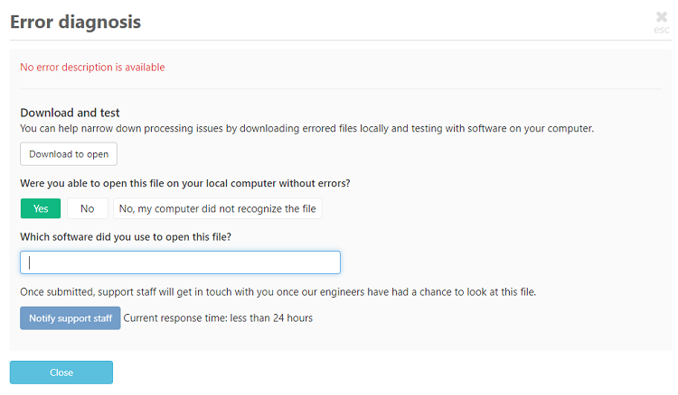
Task: Click the "esc" label under the X
Action: pos(662,30)
